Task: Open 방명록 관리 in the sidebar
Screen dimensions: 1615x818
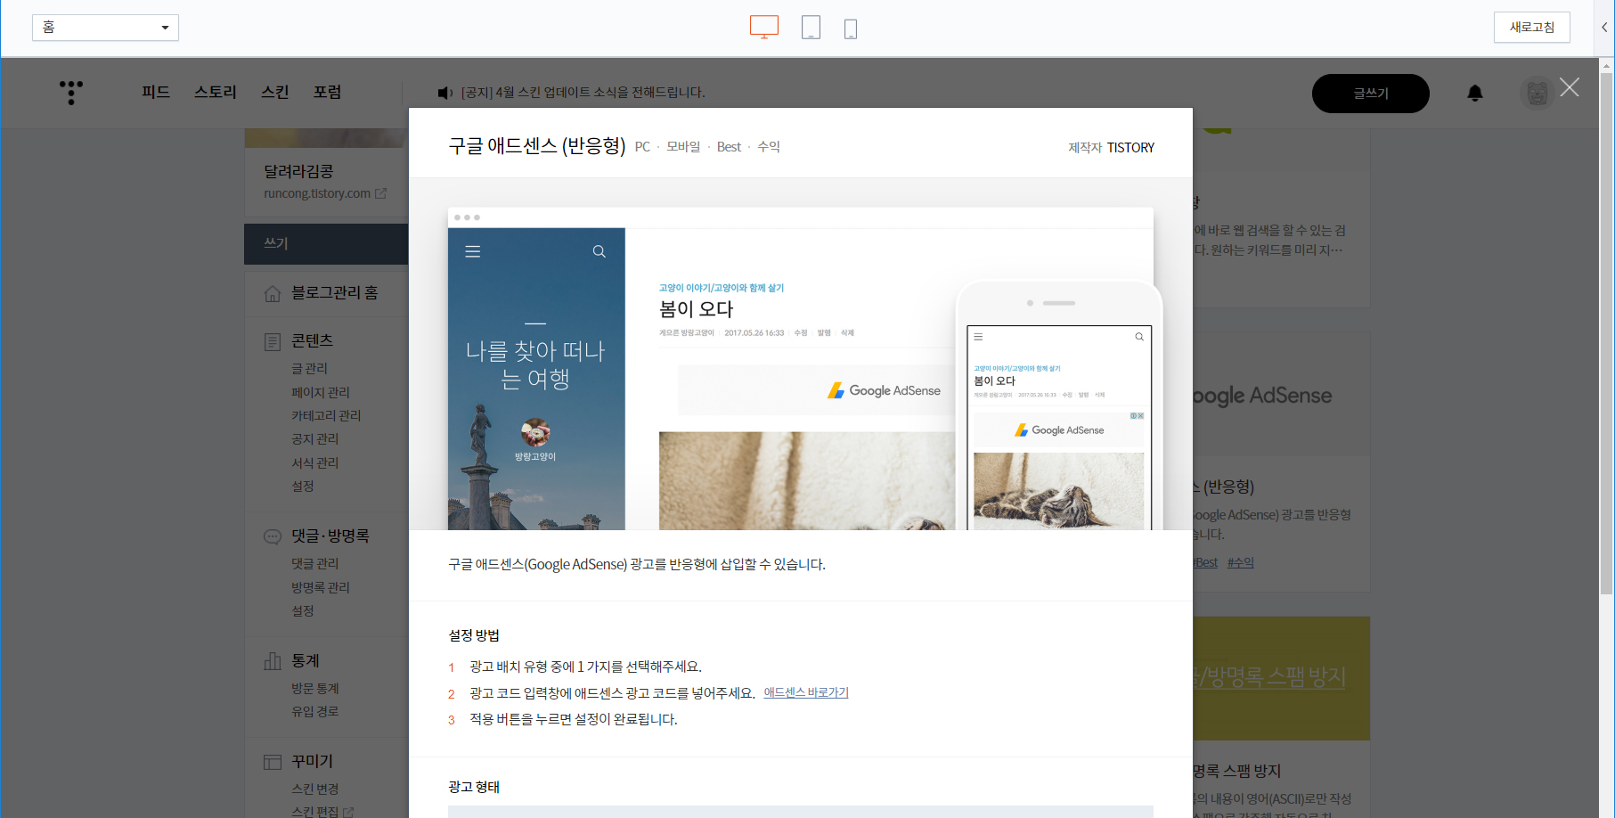Action: pos(321,588)
